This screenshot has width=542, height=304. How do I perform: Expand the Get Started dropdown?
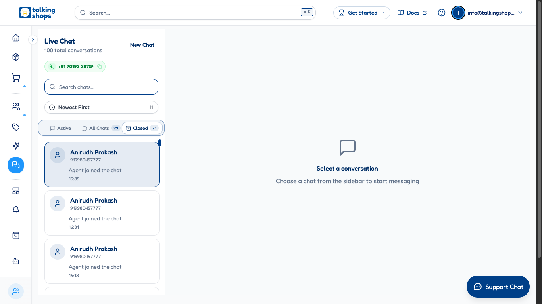(x=361, y=13)
